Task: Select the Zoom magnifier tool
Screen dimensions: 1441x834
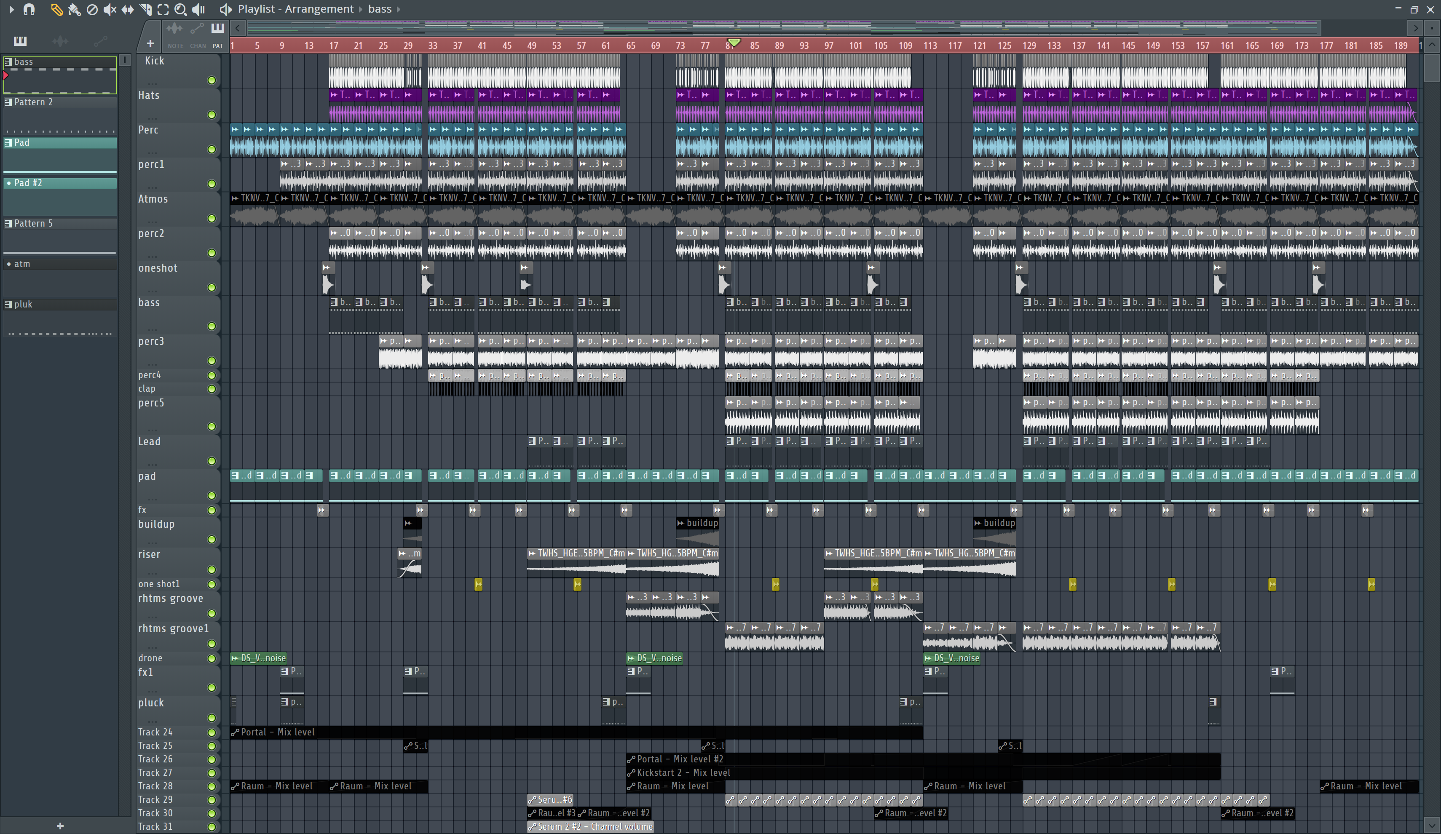Action: (x=181, y=9)
